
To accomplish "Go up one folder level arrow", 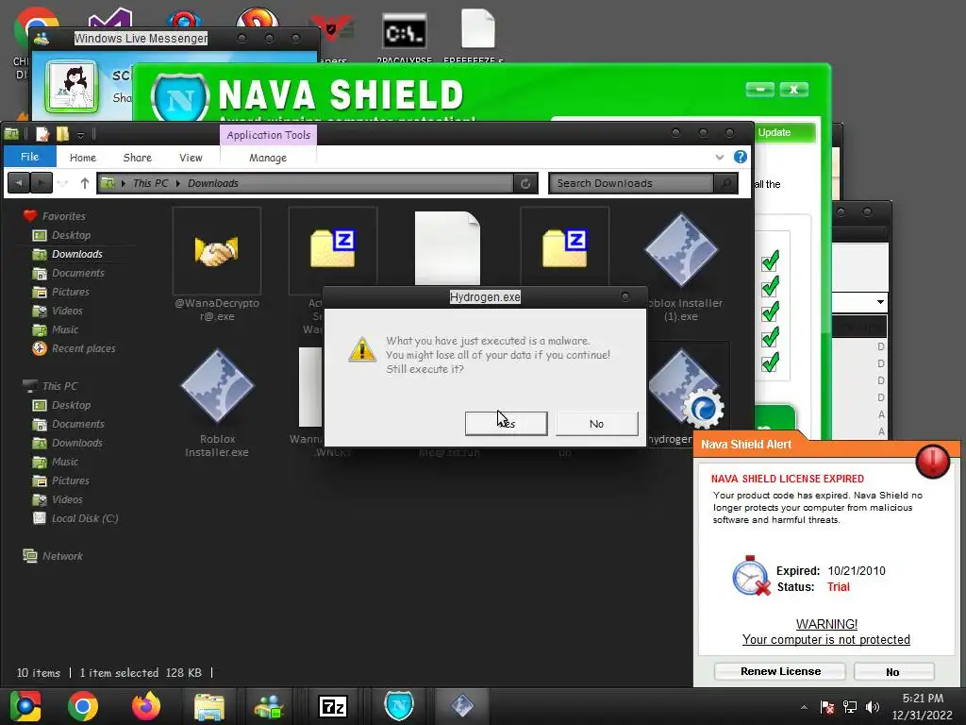I will tap(85, 183).
